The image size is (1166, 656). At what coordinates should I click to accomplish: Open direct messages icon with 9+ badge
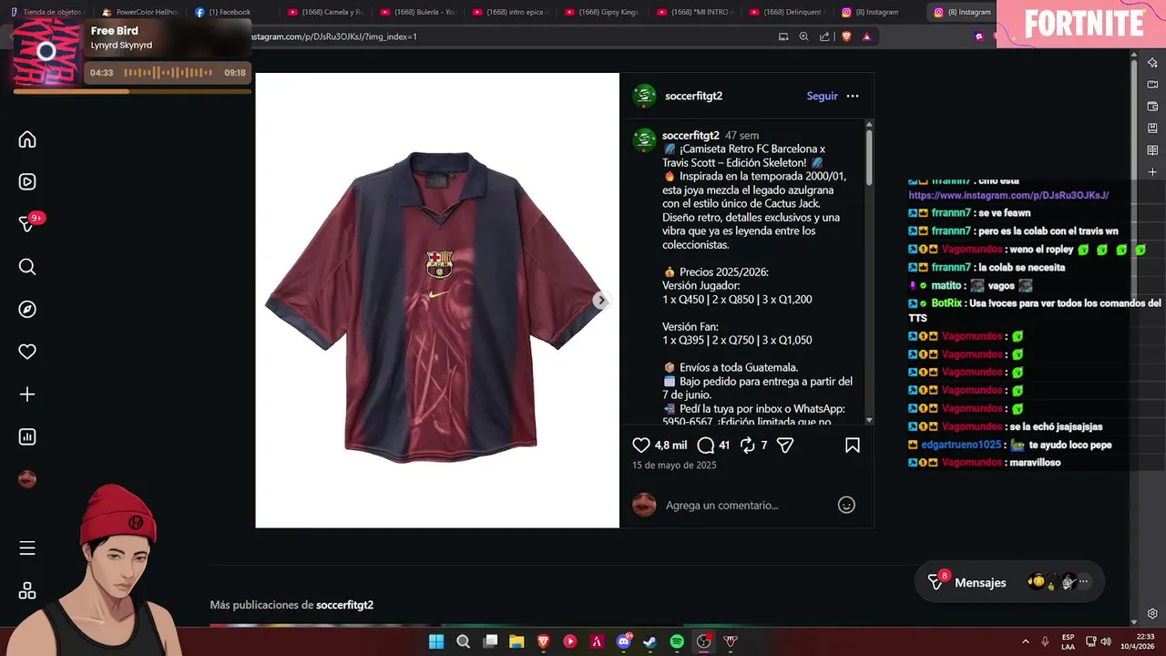[x=27, y=224]
